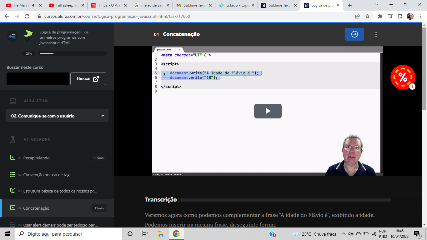Bookmark this page with star icon

[368, 16]
